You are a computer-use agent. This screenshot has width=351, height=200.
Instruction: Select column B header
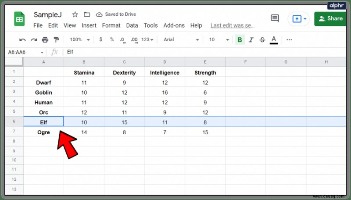click(84, 62)
